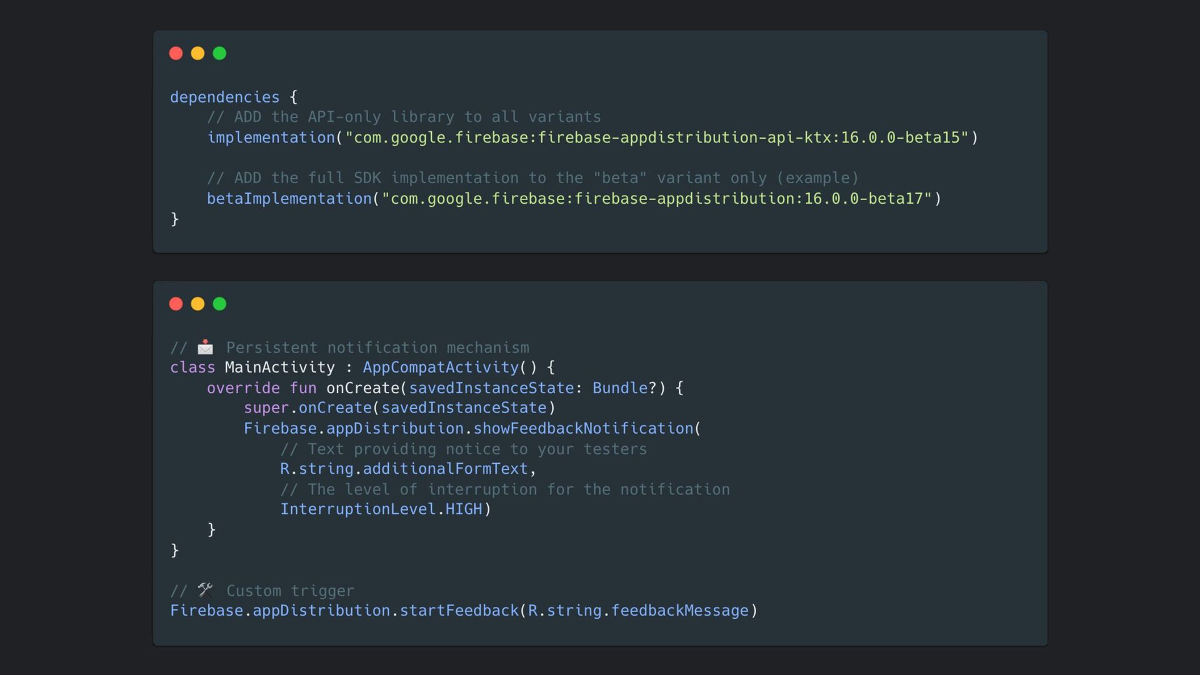Click R.string.additionalFormText argument
The width and height of the screenshot is (1200, 675).
pyautogui.click(x=404, y=469)
